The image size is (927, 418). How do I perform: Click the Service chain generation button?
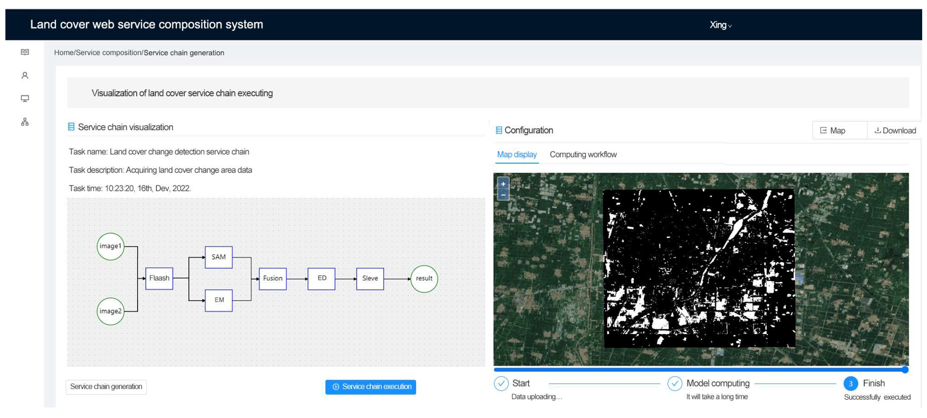(106, 387)
